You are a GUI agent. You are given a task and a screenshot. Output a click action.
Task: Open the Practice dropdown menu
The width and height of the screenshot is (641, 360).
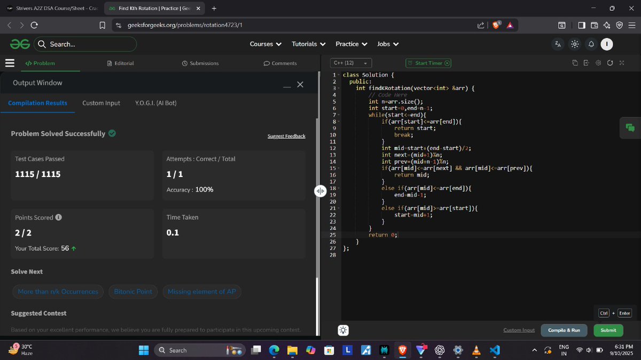351,44
